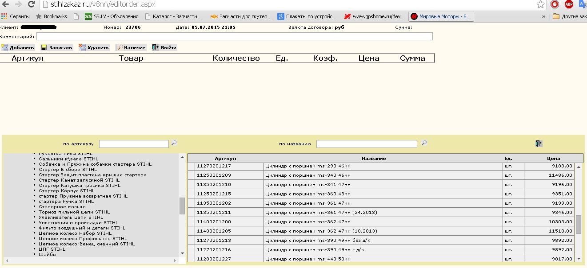
Task: Select row ms-362 47мм (18.2013)
Action: [381, 231]
